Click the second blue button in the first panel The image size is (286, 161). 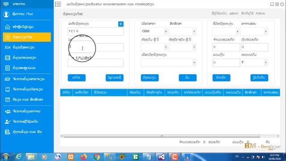[x=114, y=78]
